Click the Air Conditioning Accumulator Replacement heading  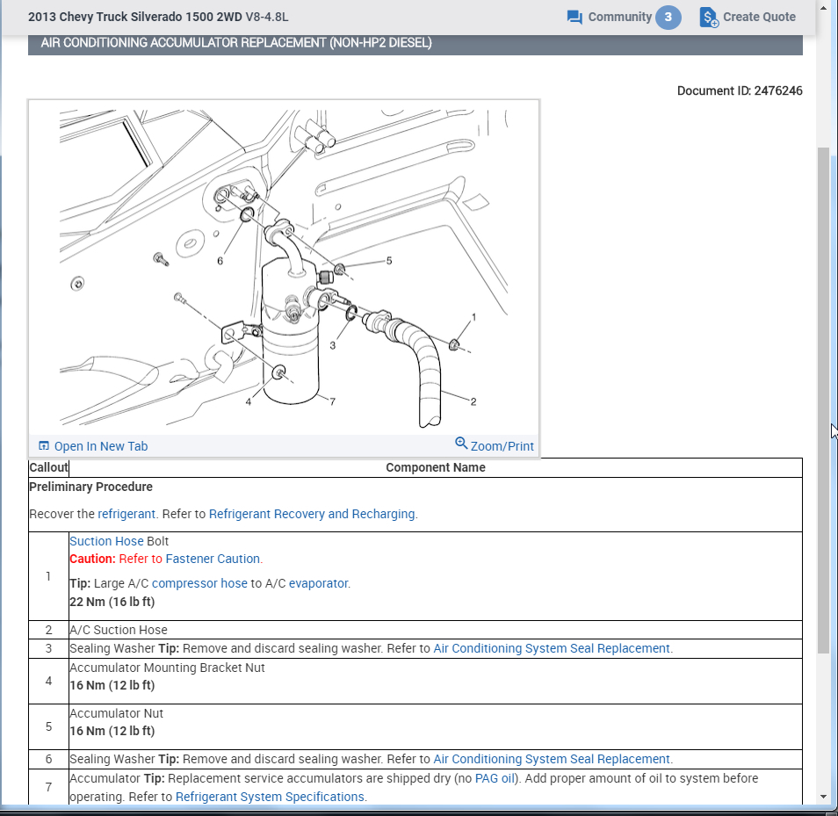[x=236, y=43]
